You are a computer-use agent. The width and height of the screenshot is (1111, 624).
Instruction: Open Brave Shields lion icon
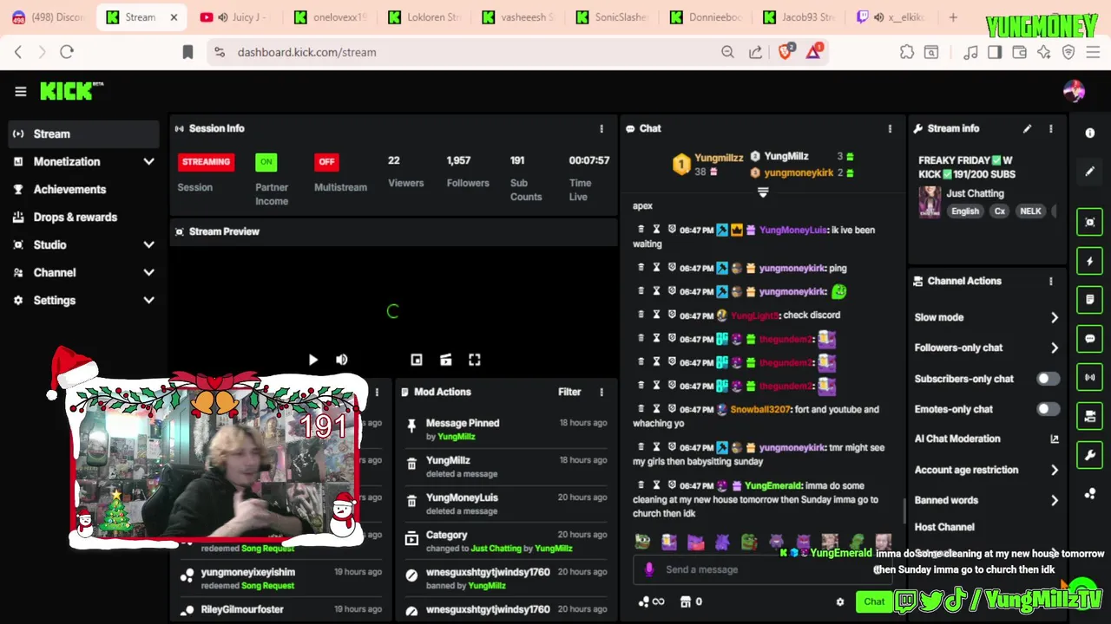(786, 52)
